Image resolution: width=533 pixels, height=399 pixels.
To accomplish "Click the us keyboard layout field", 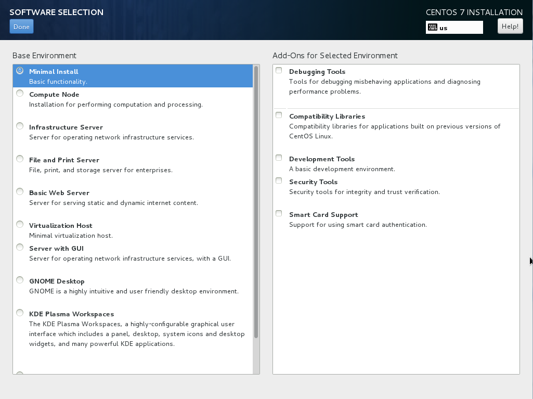I will tap(460, 28).
